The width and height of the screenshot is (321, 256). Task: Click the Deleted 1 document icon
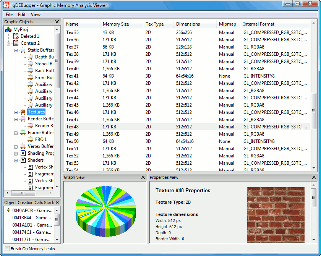point(16,36)
